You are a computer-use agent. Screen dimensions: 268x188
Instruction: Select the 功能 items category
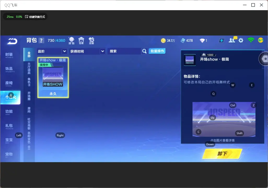point(9,112)
